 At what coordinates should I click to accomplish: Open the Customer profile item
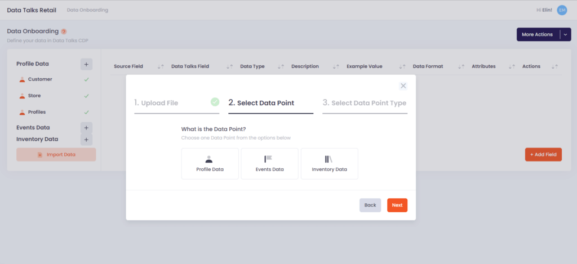click(x=40, y=79)
